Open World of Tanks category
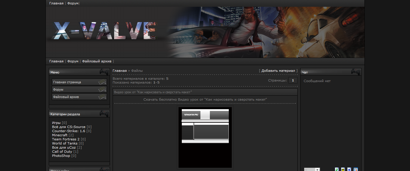410x171 pixels. pyautogui.click(x=65, y=143)
